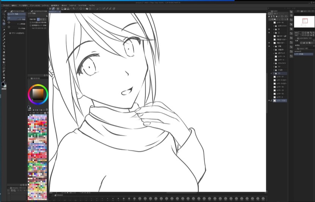
Task: Select the Correct line tool
Action: click(x=4, y=81)
